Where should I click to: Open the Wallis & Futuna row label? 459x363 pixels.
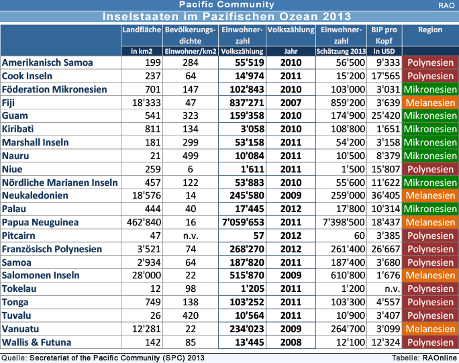pyautogui.click(x=36, y=342)
